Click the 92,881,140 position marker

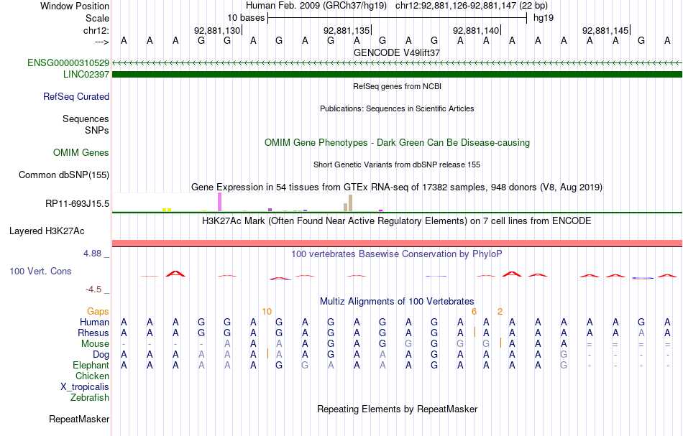[476, 30]
